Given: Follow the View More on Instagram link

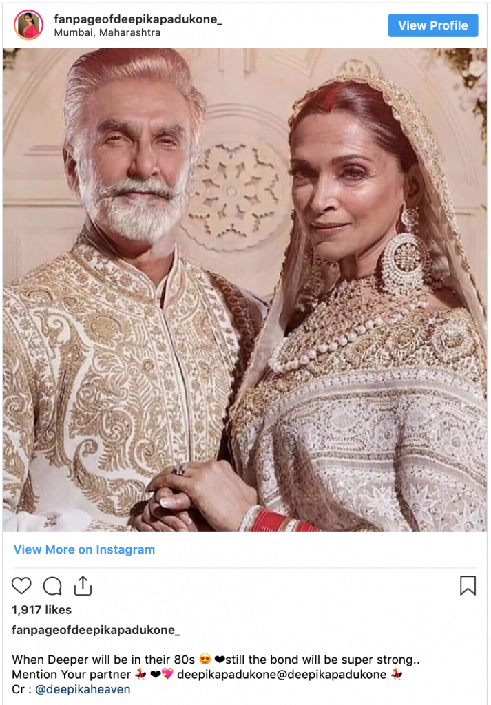Looking at the screenshot, I should (84, 549).
